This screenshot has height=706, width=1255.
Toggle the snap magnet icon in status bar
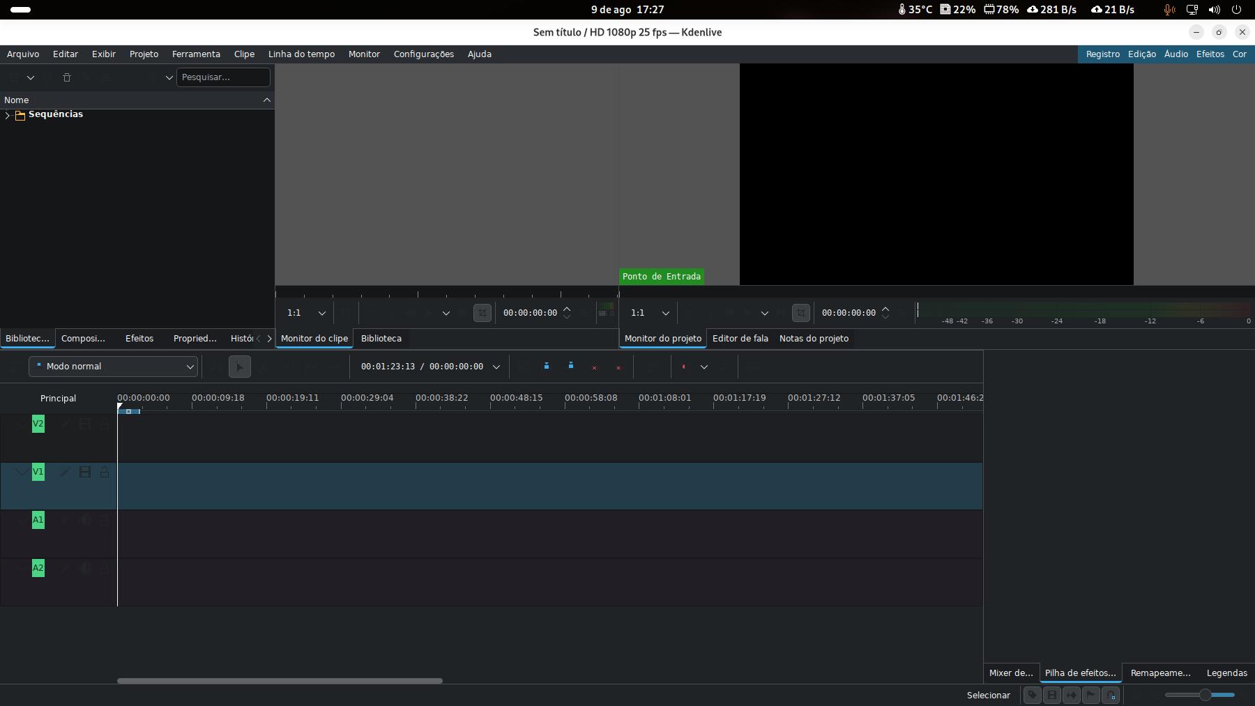point(1111,696)
